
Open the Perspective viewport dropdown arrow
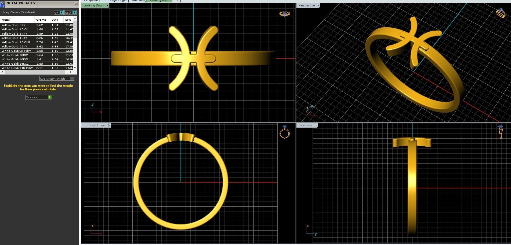318,5
